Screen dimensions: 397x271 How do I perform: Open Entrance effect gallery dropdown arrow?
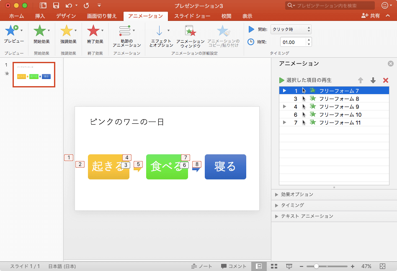click(x=49, y=31)
